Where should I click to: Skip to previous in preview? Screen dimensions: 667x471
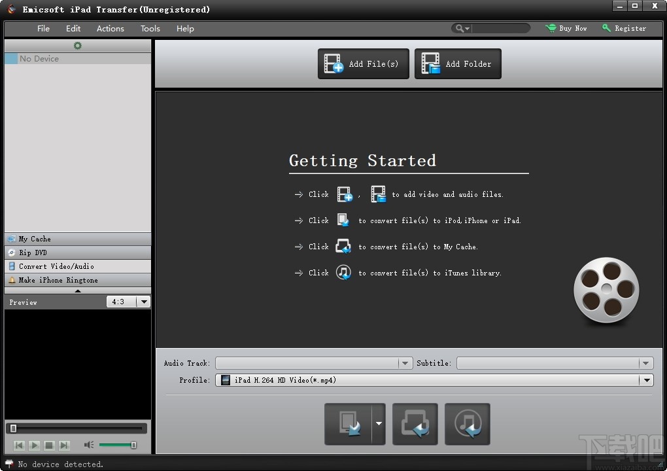pyautogui.click(x=19, y=445)
